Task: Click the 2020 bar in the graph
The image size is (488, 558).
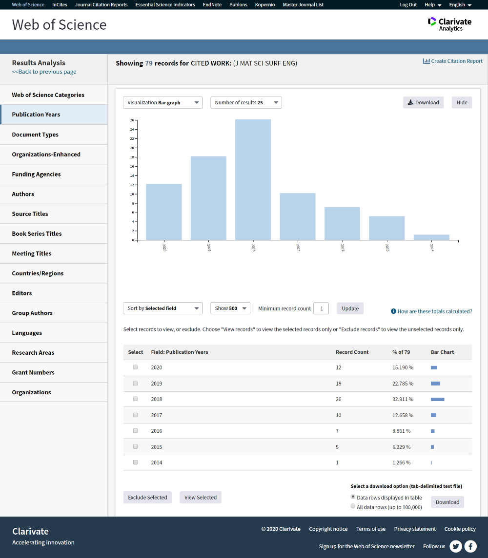Action: [163, 212]
